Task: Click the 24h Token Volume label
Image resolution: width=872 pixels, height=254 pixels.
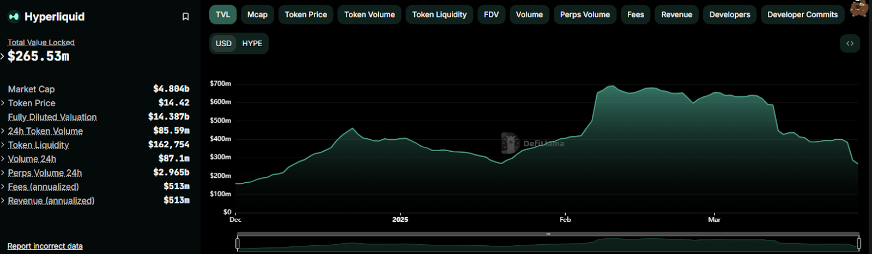Action: coord(45,131)
